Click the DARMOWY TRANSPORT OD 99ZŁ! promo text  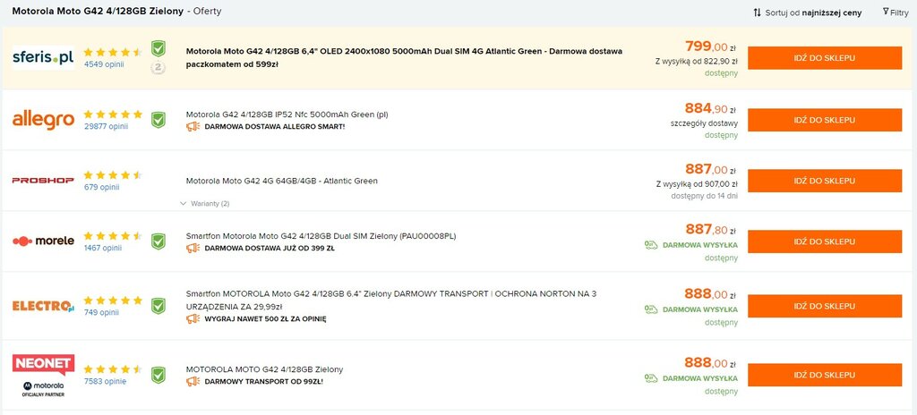[264, 382]
